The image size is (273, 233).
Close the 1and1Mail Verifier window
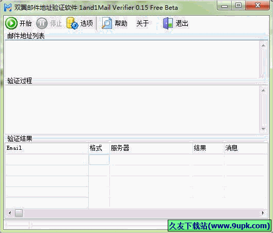click(x=258, y=6)
